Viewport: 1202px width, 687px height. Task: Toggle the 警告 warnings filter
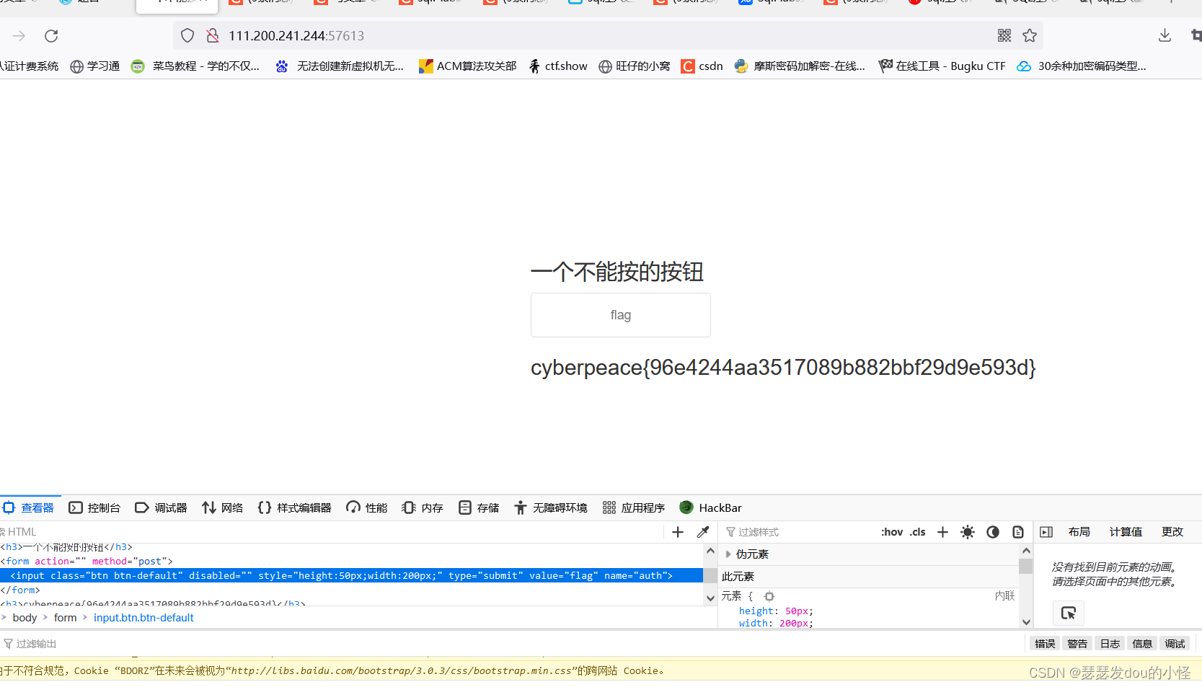pyautogui.click(x=1077, y=644)
